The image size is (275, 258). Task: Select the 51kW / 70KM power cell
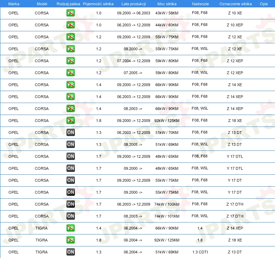[167, 133]
